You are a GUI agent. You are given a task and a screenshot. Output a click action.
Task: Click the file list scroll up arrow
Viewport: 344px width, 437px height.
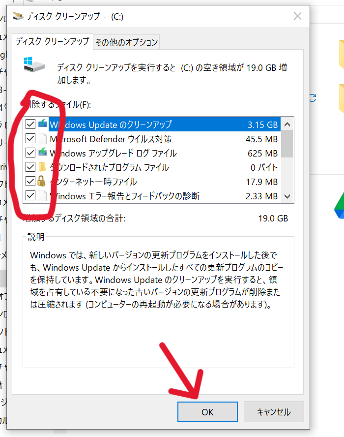point(287,125)
